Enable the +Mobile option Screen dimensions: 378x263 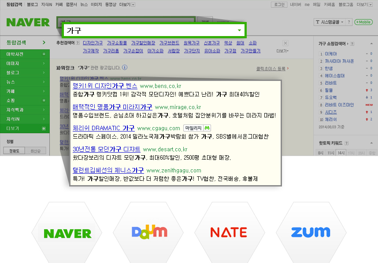pyautogui.click(x=363, y=22)
